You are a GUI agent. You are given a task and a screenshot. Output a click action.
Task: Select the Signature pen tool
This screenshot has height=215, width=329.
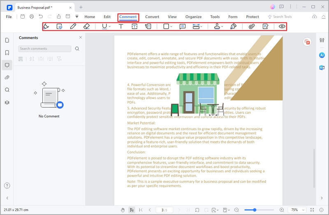pyautogui.click(x=233, y=26)
